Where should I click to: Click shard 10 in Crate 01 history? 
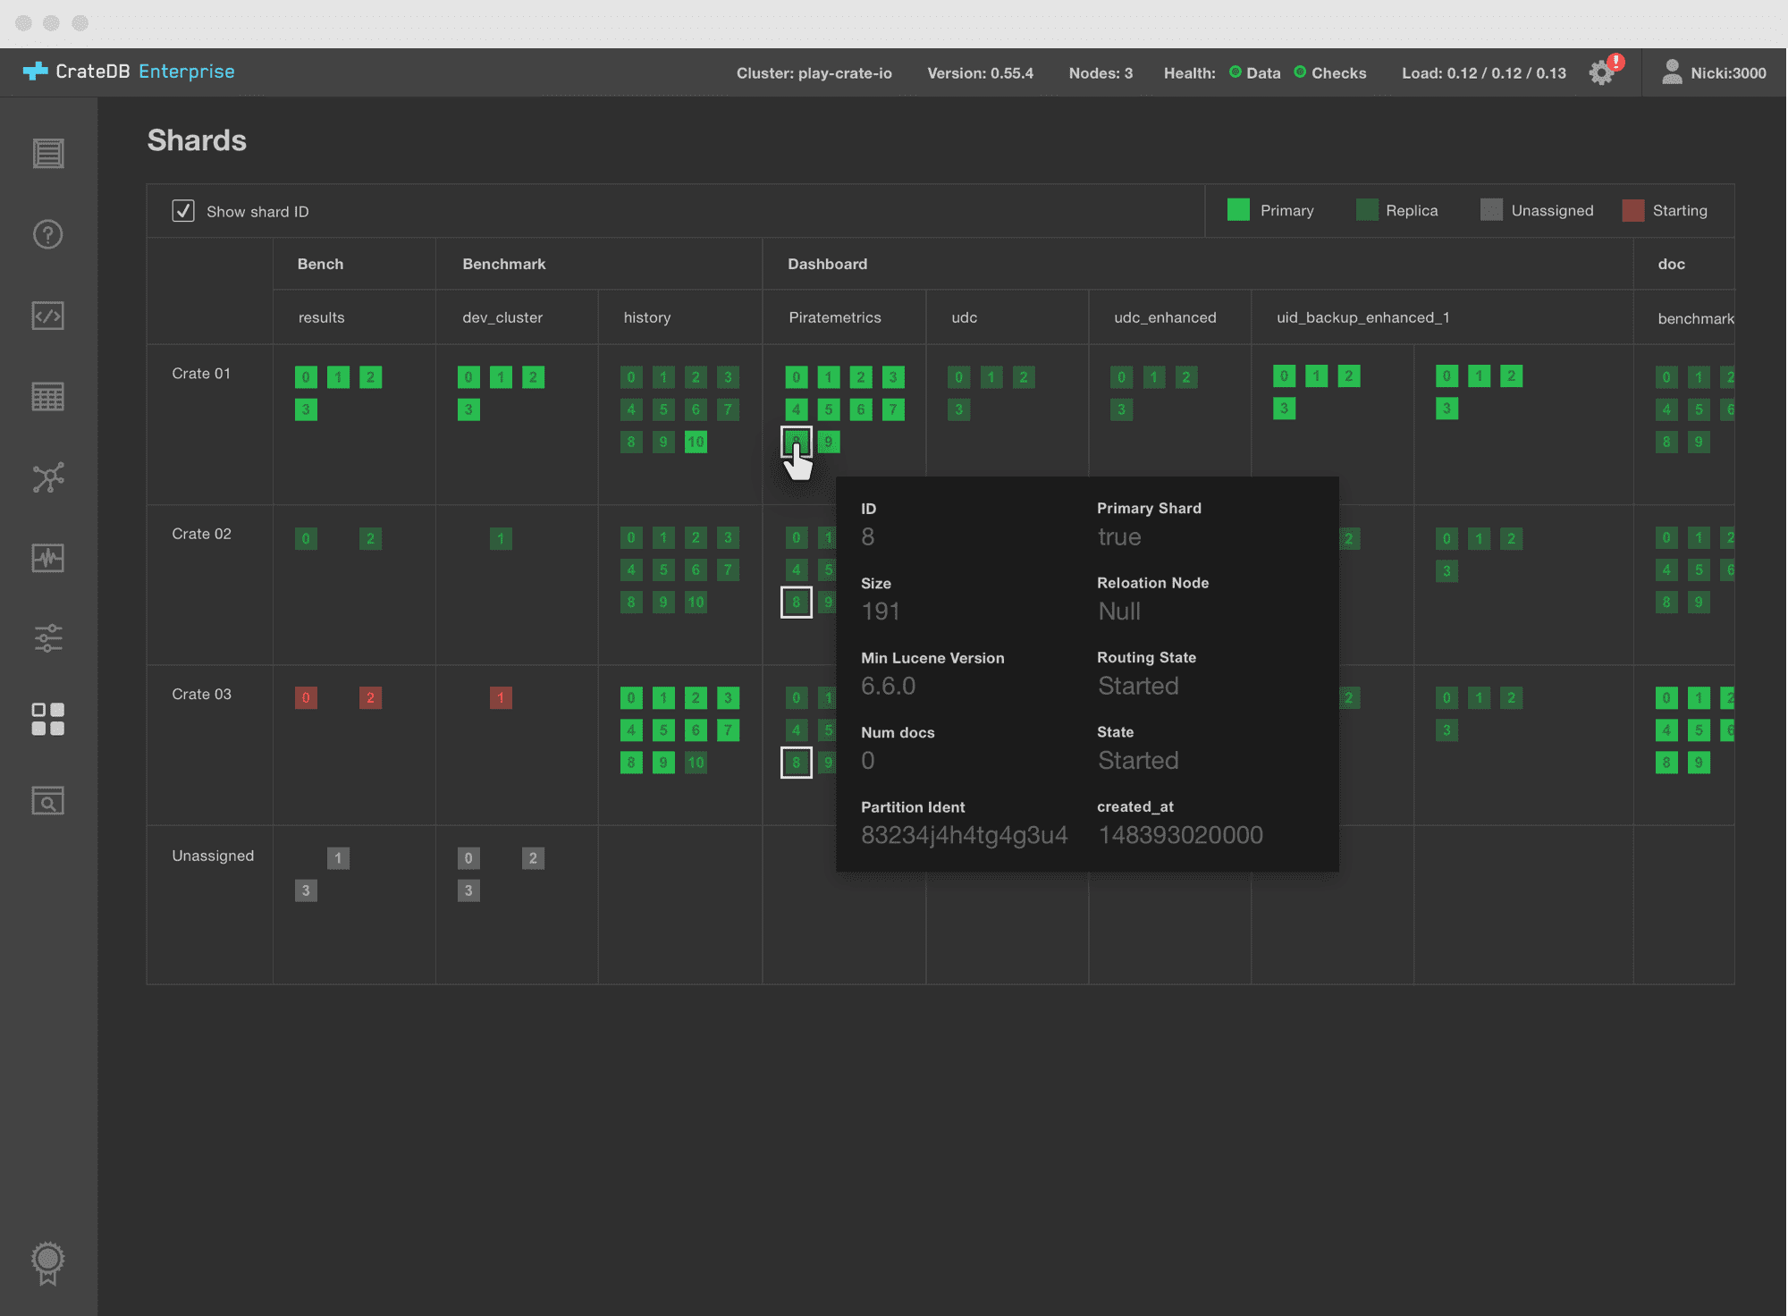pos(696,442)
